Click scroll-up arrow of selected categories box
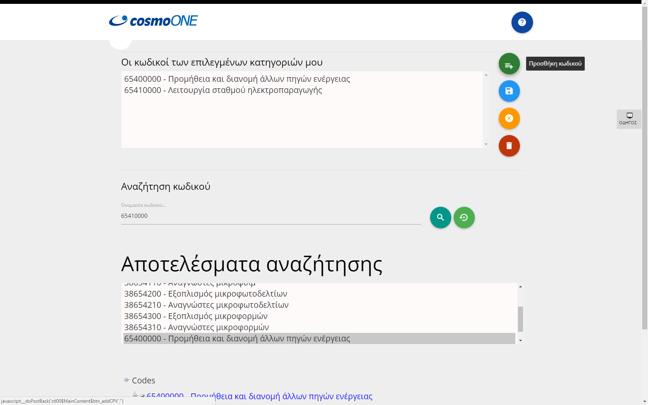The height and width of the screenshot is (405, 648). (x=486, y=75)
